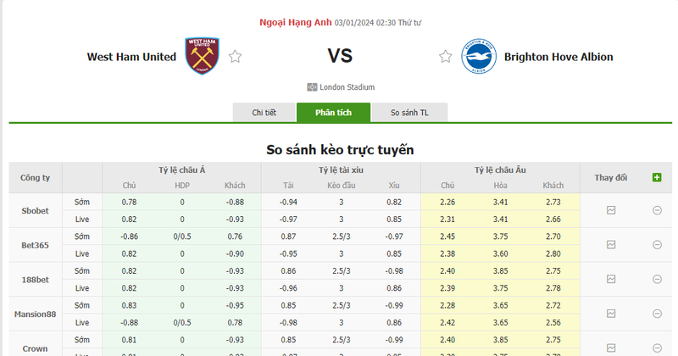Viewport: 678px width, 356px height.
Task: Favorite West Ham United with the star
Action: (x=236, y=57)
